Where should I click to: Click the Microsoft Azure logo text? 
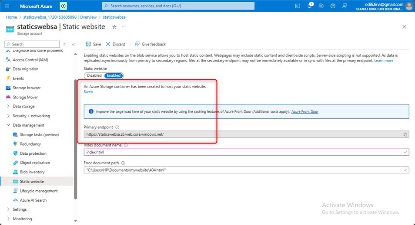point(36,6)
